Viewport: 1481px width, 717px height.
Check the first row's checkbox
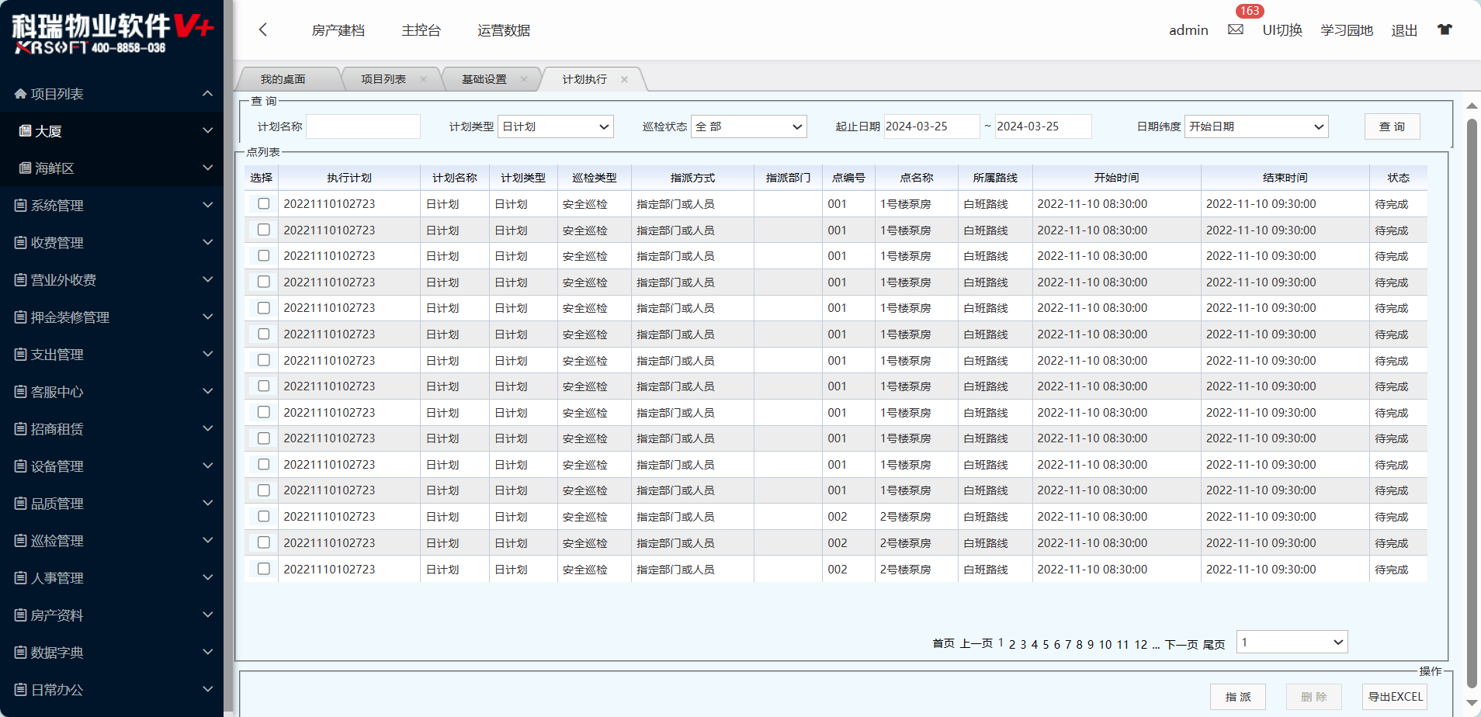(264, 203)
